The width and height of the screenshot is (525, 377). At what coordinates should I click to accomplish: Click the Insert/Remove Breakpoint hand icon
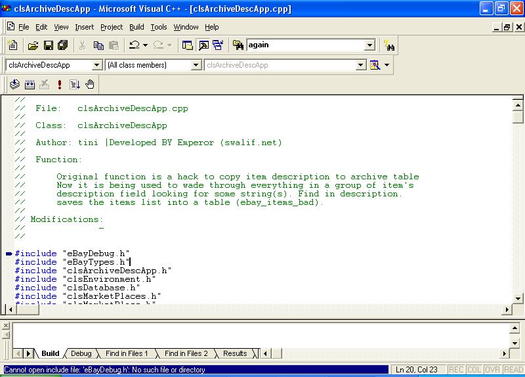coord(90,84)
